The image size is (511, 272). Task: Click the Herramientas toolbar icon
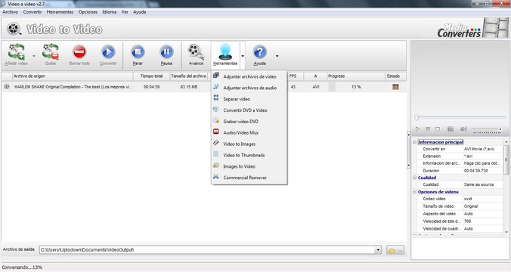(x=225, y=52)
